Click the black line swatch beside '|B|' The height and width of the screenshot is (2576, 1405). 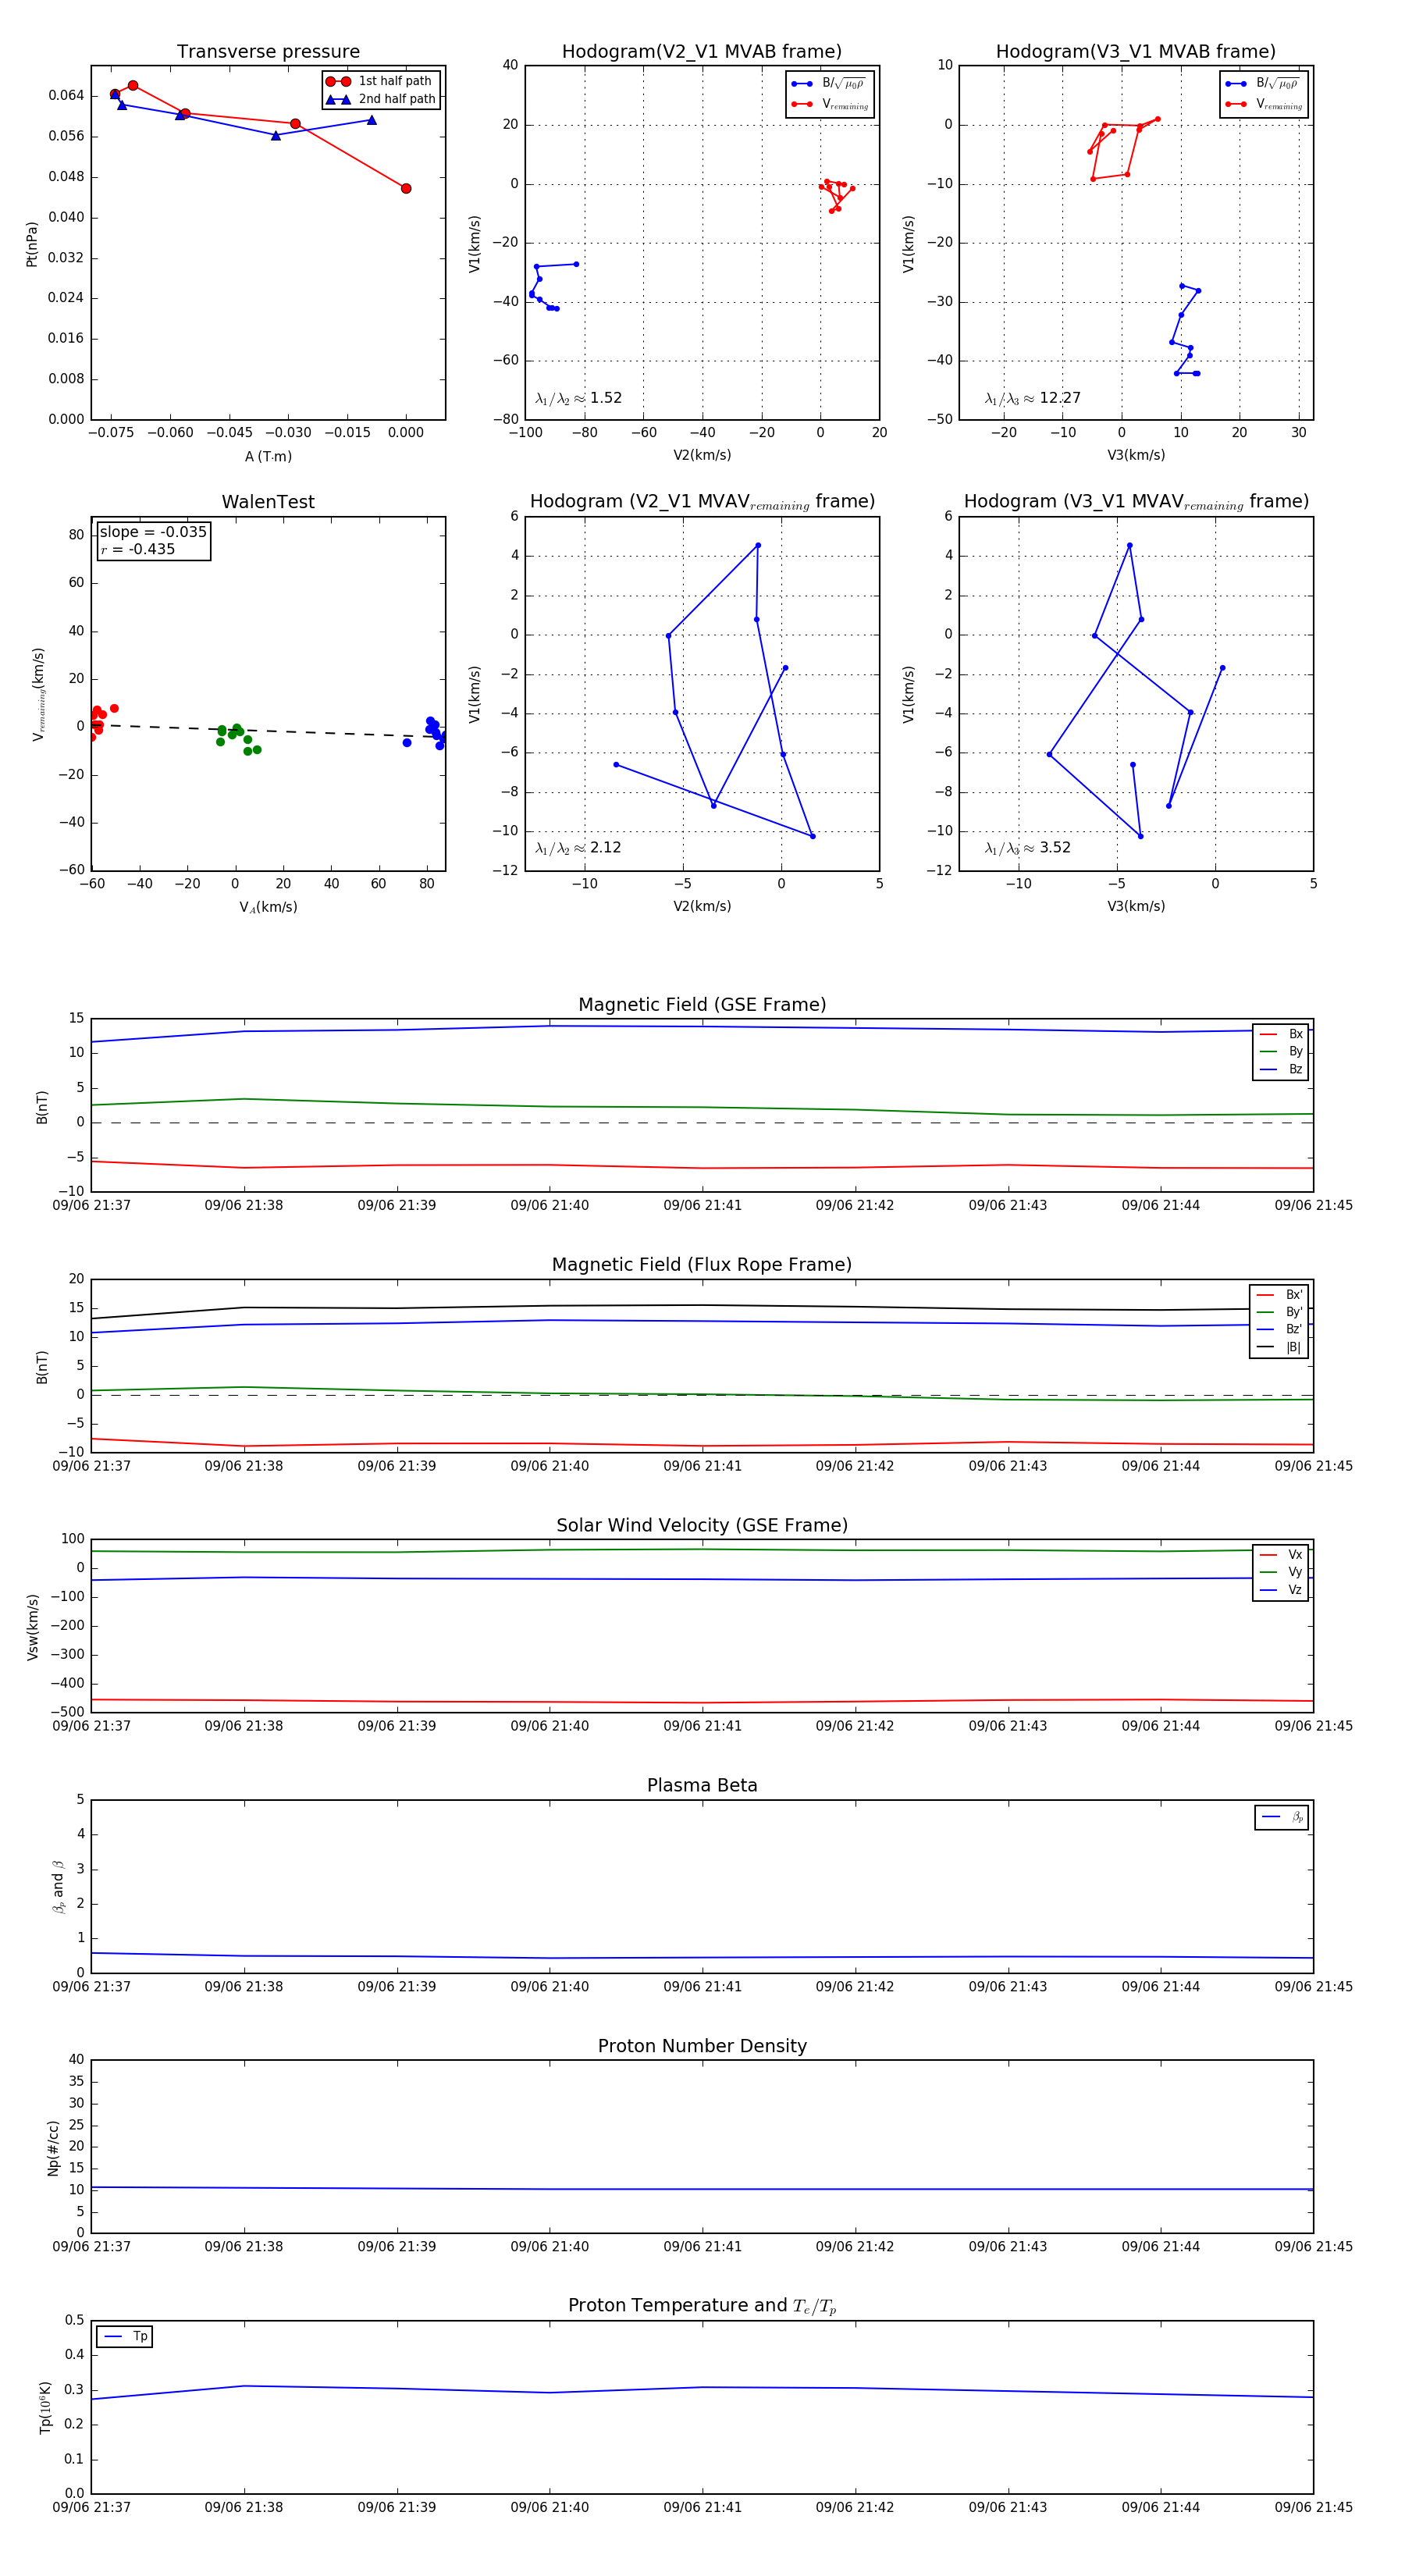click(x=1265, y=1347)
